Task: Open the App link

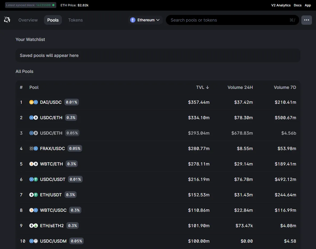Action: 308,5
